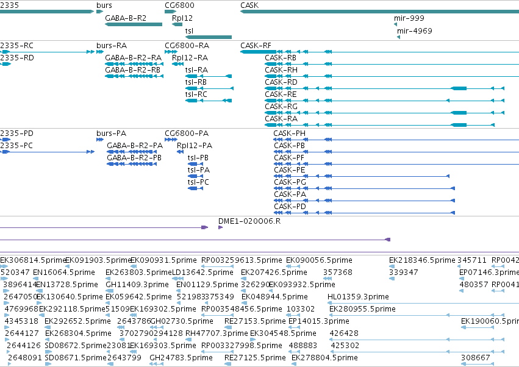Click the tsl-RC transcript label
519x367 pixels.
coord(196,94)
